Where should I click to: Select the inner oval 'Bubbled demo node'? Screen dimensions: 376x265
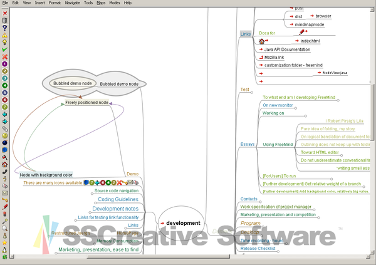[x=73, y=83]
